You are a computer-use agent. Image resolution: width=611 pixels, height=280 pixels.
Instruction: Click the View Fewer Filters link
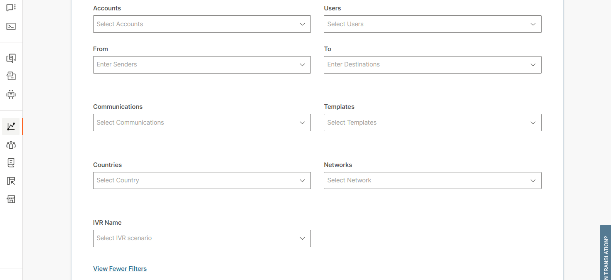(120, 269)
